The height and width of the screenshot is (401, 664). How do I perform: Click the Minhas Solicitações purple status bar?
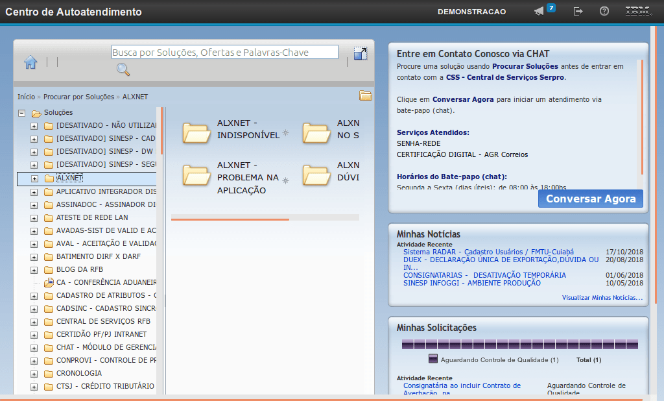pyautogui.click(x=519, y=344)
